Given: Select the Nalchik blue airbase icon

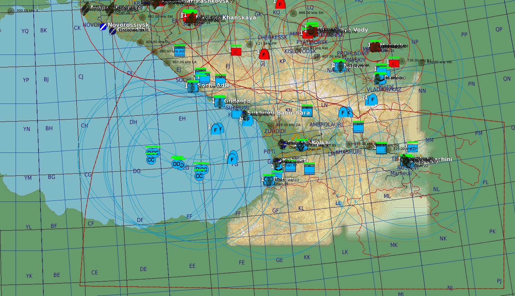Looking at the screenshot, I should coord(339,66).
